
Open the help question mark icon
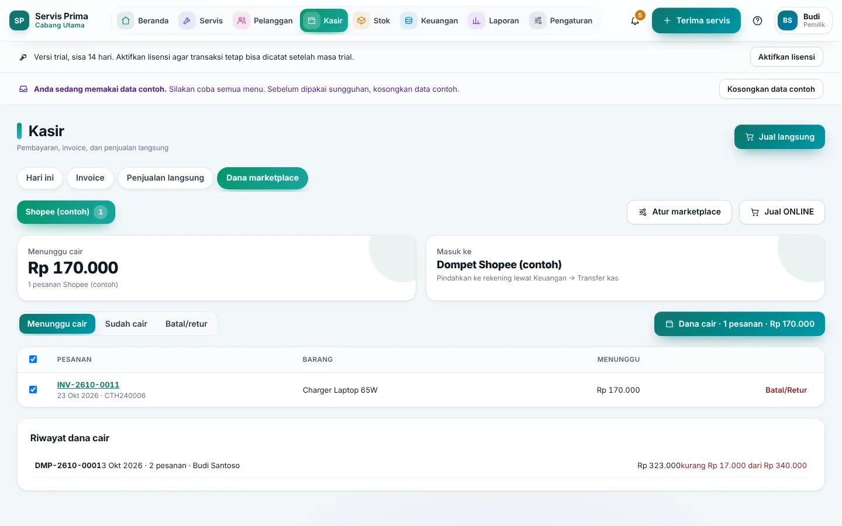click(x=757, y=20)
